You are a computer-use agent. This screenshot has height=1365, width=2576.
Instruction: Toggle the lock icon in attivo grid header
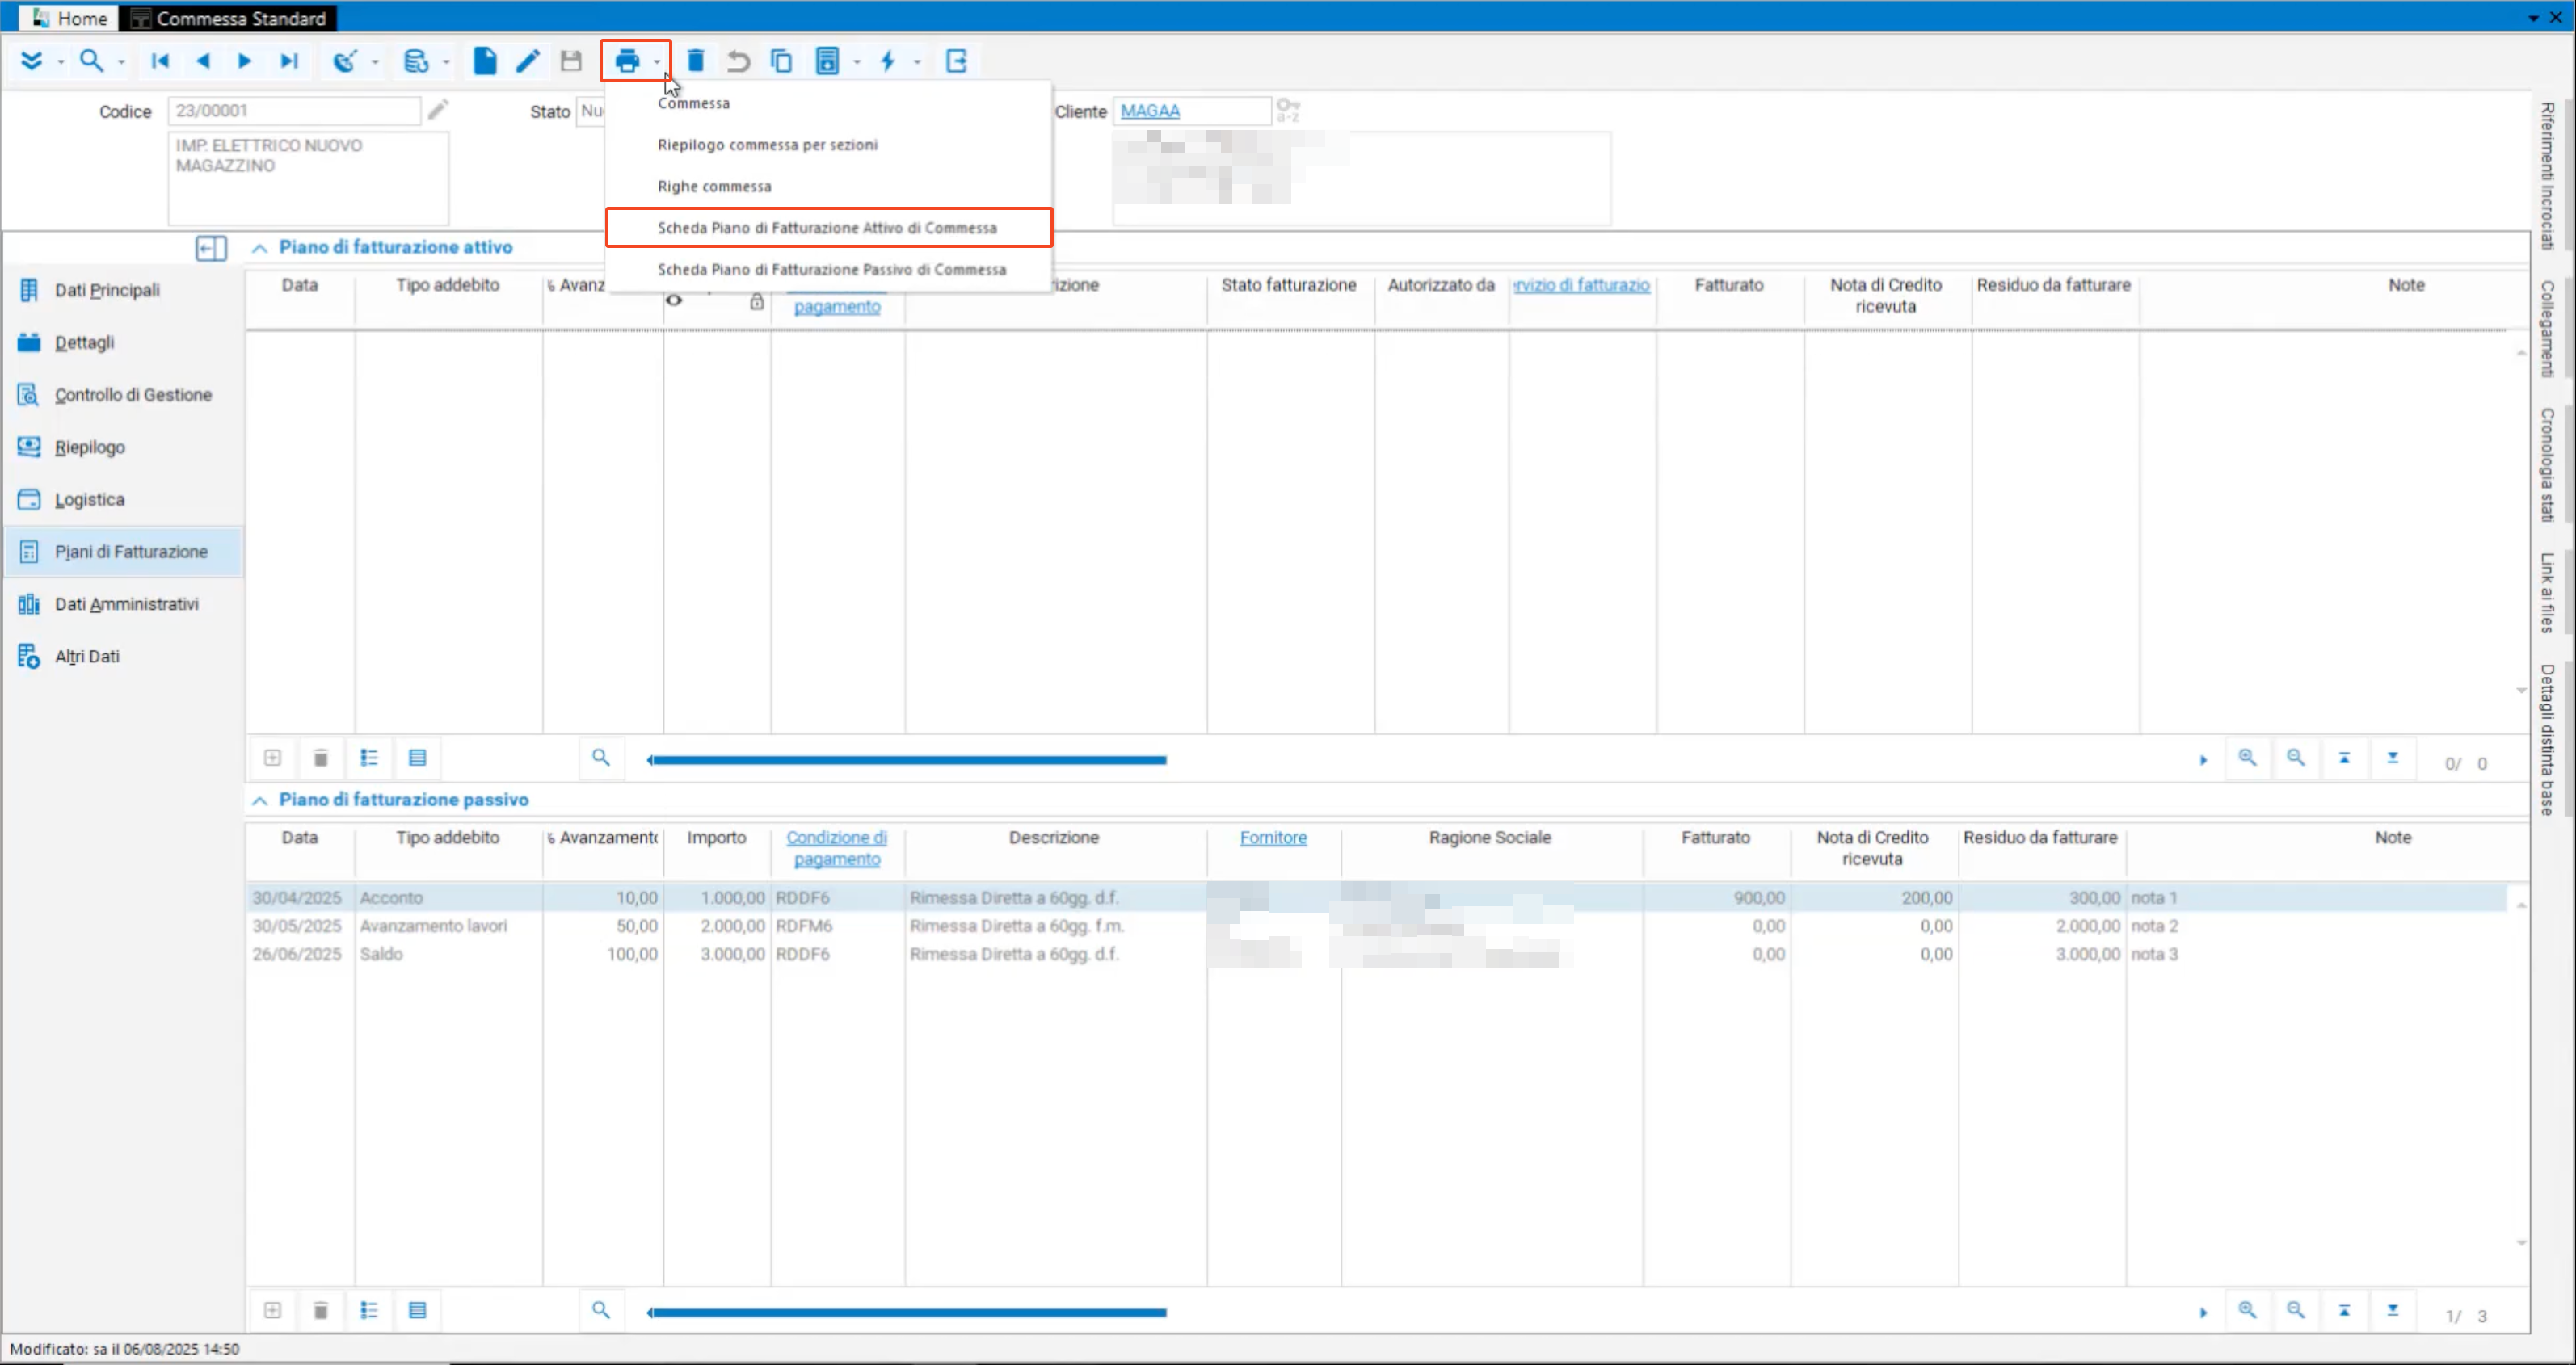(x=757, y=300)
